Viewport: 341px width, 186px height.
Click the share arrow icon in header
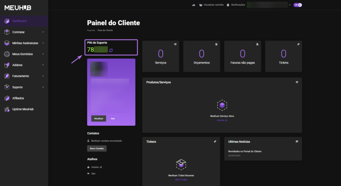[x=193, y=5]
